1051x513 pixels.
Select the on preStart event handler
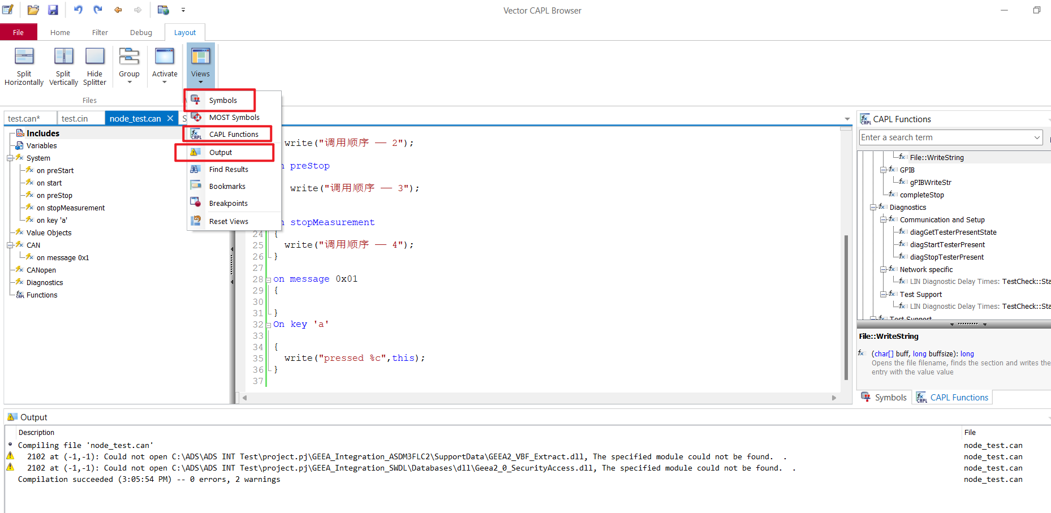click(55, 170)
